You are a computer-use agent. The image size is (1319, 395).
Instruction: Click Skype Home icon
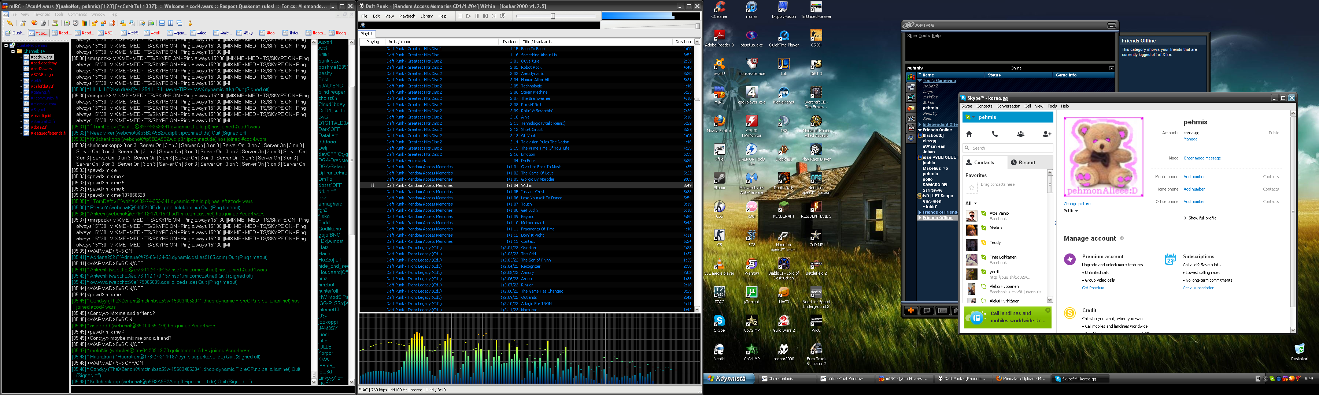[969, 134]
